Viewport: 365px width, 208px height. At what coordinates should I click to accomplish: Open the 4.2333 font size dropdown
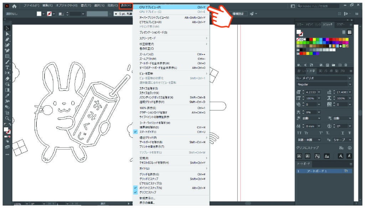[319, 92]
